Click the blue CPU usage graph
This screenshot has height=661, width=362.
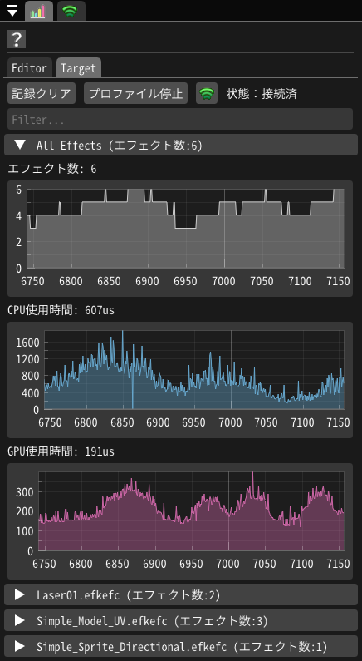tap(180, 380)
